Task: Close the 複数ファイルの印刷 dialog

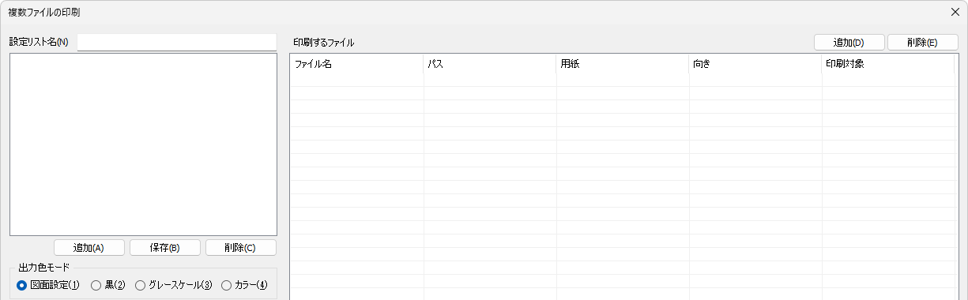Action: [x=955, y=13]
